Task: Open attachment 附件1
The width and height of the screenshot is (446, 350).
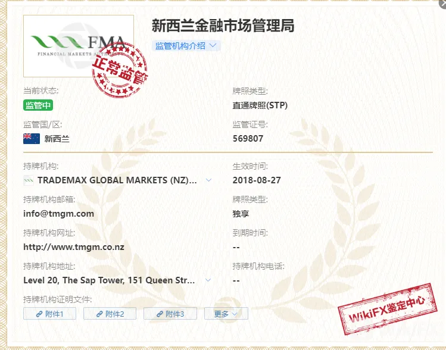Action: coord(50,314)
